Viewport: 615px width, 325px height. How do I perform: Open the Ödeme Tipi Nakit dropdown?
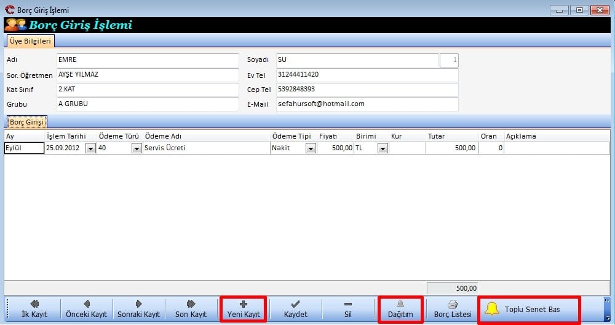311,148
